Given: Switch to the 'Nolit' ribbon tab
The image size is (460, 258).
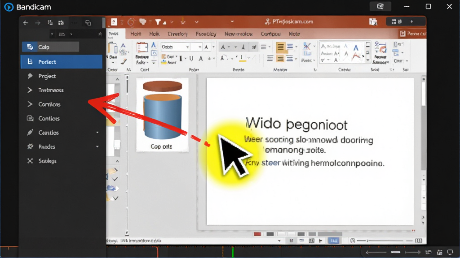Looking at the screenshot, I should click(x=155, y=34).
